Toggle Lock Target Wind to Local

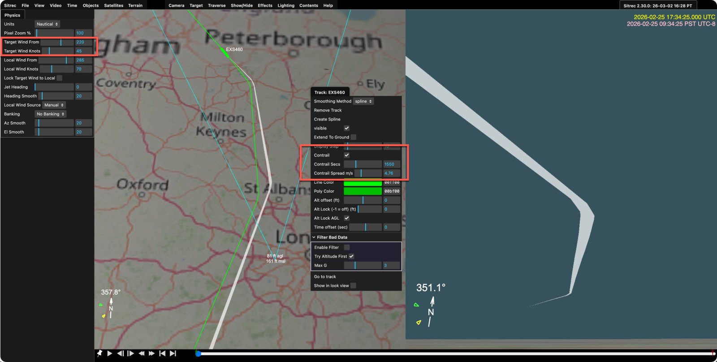coord(60,78)
